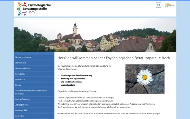Go to 'Online-Beratung' page
The image size is (190, 119).
click(x=34, y=99)
